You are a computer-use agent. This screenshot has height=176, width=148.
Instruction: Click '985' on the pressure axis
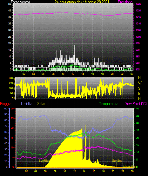point(138,56)
